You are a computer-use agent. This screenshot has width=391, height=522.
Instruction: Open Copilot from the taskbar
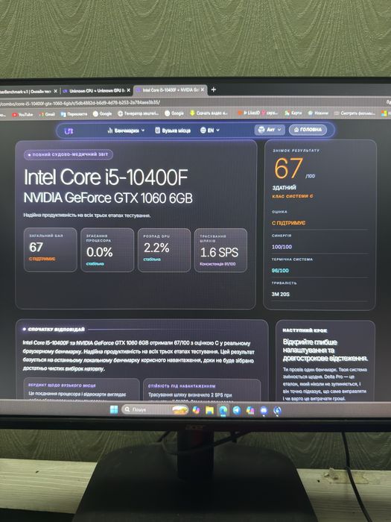[196, 410]
